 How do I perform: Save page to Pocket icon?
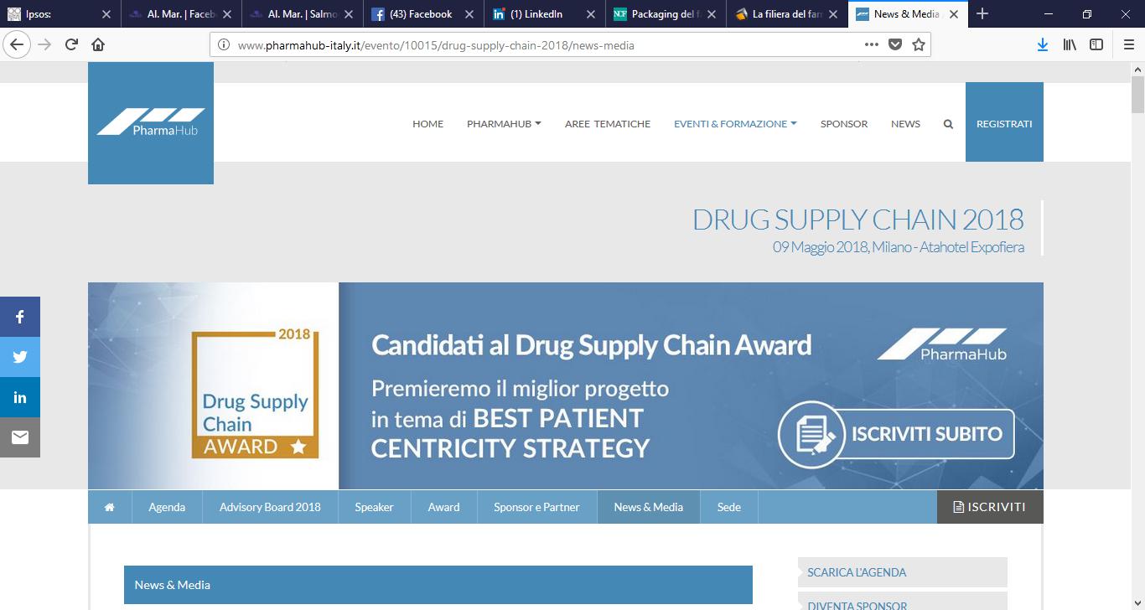tap(895, 44)
